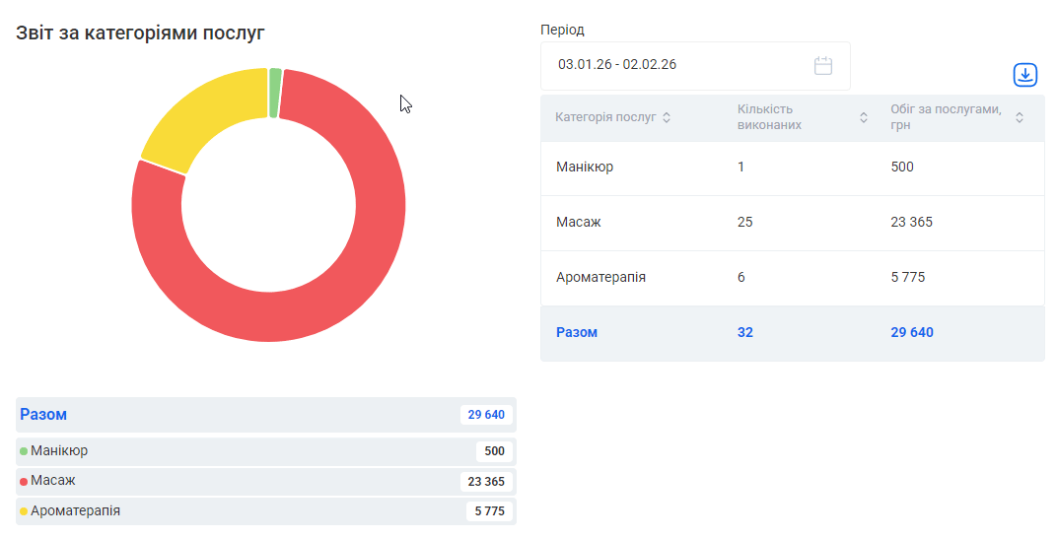Click the 23 365 legend value badge

(486, 482)
